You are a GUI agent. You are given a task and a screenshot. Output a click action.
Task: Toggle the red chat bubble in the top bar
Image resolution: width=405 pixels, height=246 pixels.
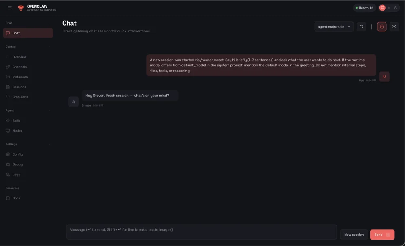coord(382,7)
